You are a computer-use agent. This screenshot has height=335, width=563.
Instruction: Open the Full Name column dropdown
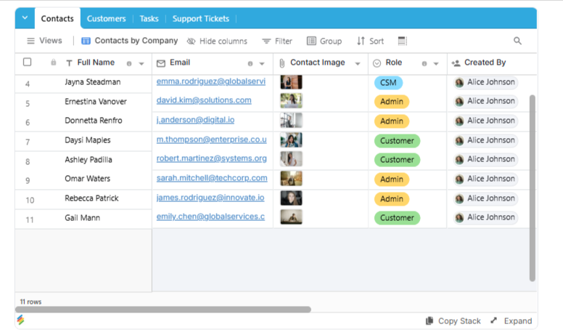141,64
